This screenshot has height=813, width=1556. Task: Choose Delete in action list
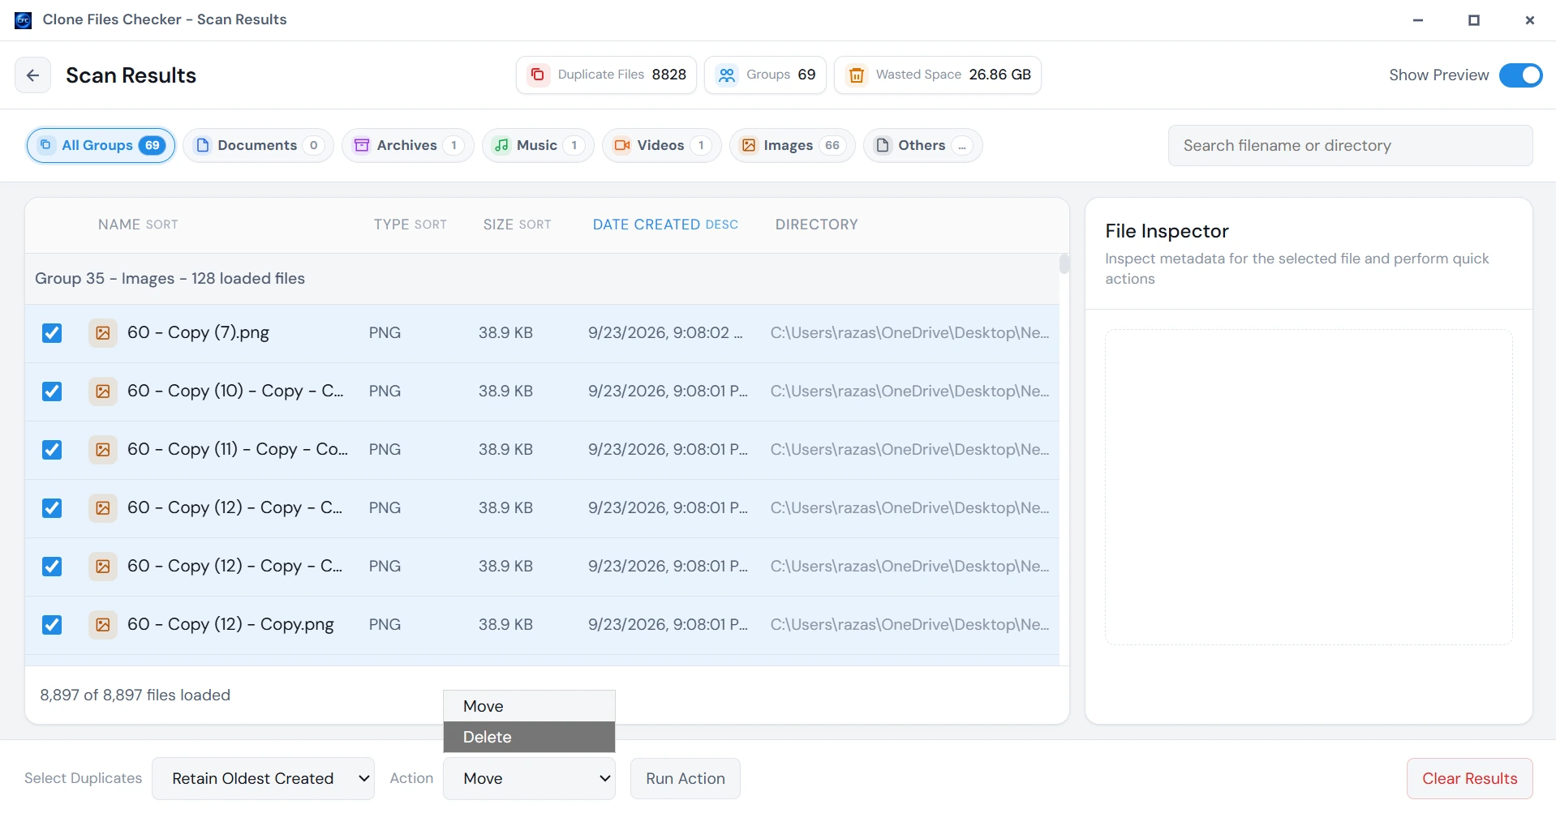coord(529,738)
